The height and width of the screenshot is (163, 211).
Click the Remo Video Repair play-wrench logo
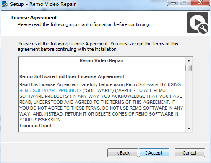coord(198,23)
